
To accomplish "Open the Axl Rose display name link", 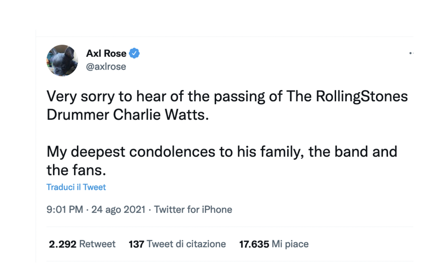I will pos(106,54).
